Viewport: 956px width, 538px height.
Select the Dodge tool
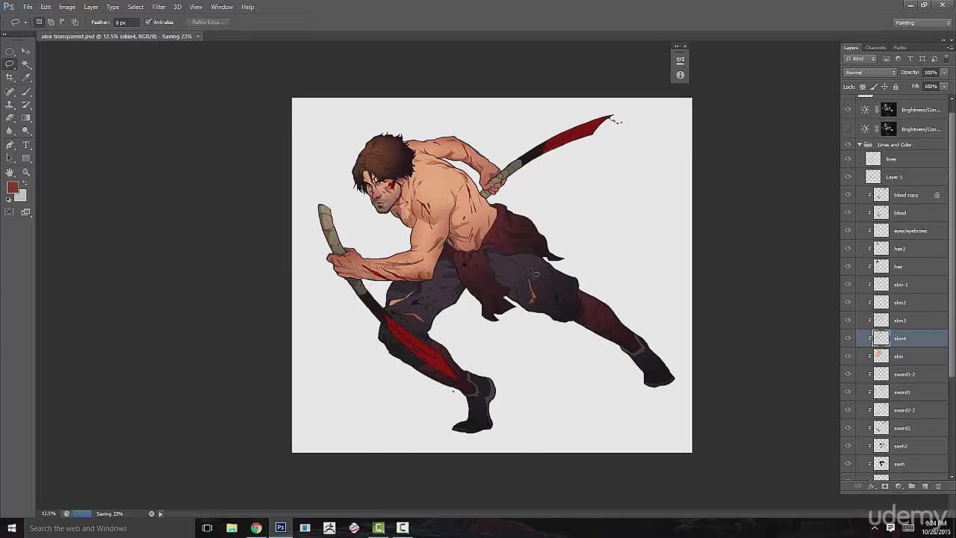pos(26,132)
